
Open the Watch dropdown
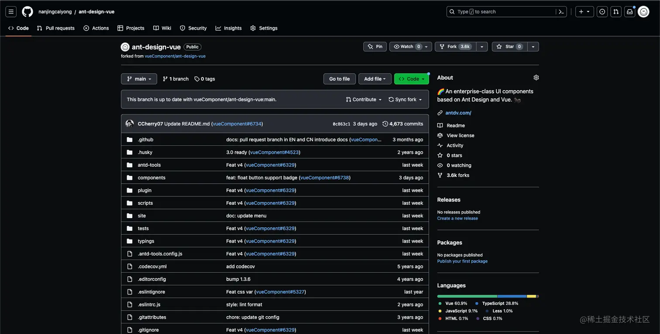point(411,47)
